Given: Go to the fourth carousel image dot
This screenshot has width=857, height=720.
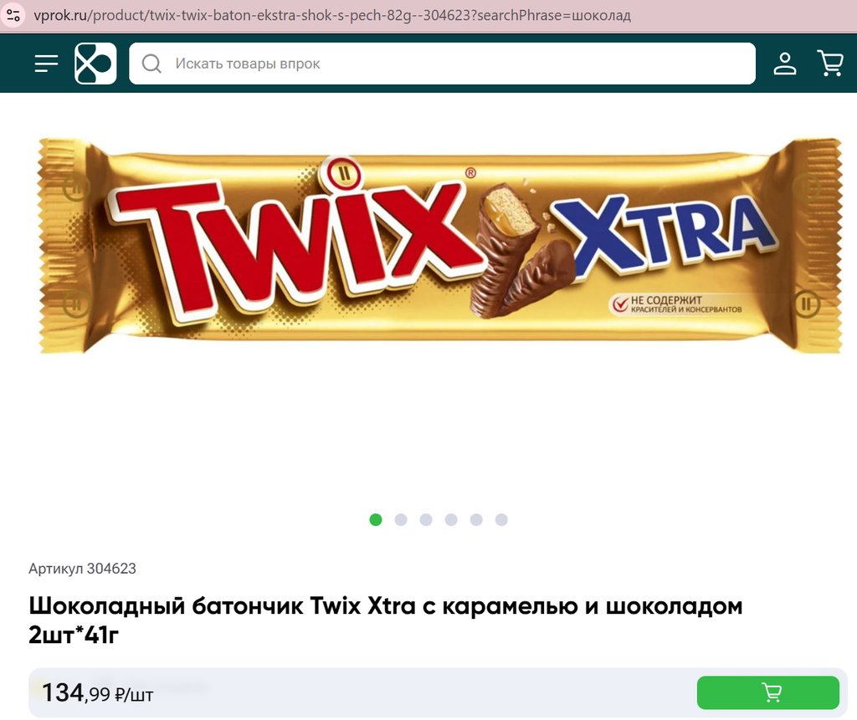Looking at the screenshot, I should click(x=451, y=519).
